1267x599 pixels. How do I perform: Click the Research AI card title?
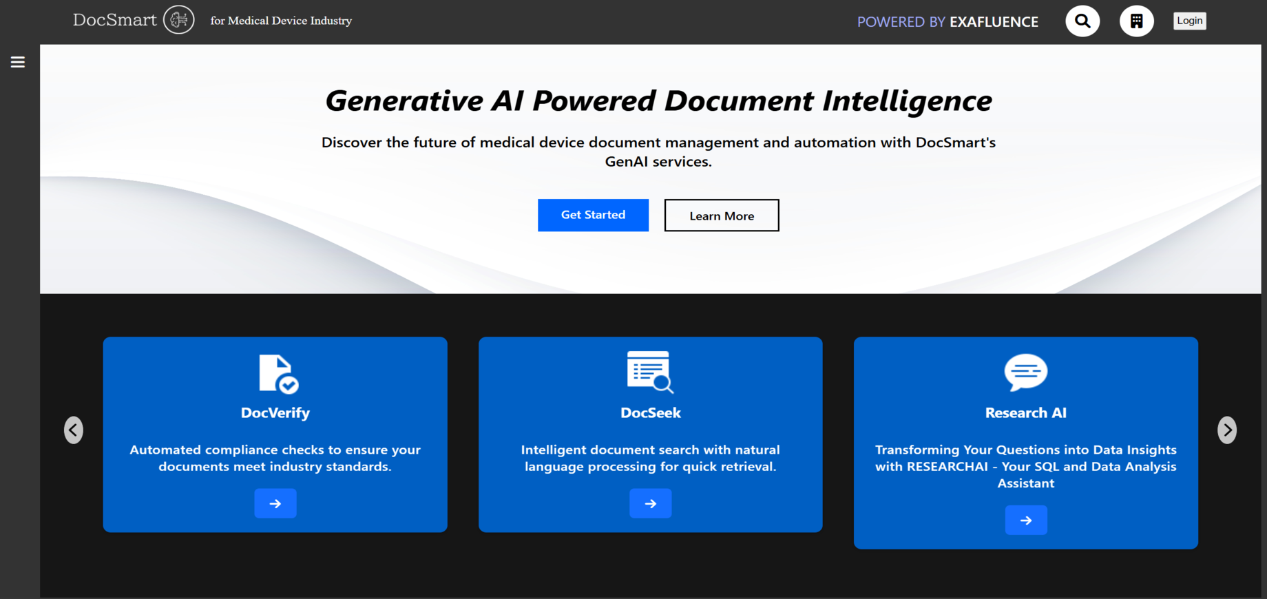[1026, 412]
